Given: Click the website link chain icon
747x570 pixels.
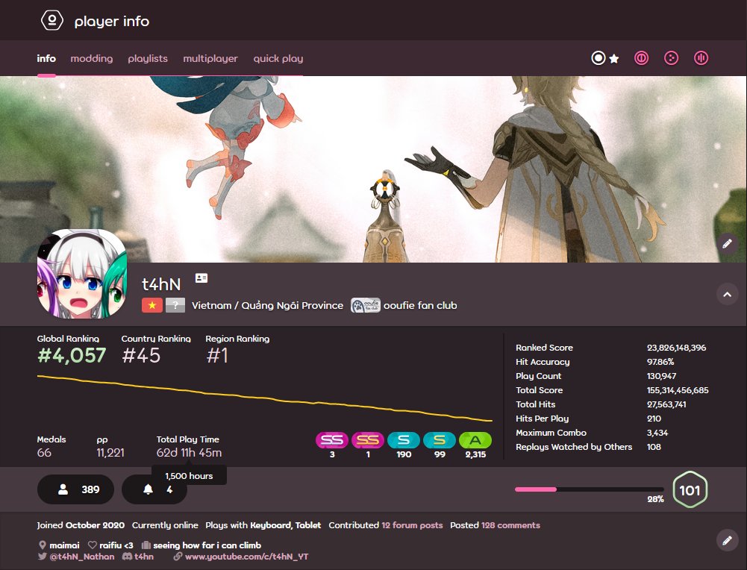Looking at the screenshot, I should click(178, 556).
